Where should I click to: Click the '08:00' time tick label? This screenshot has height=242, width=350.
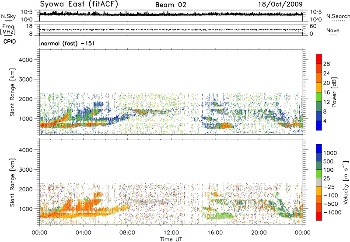click(127, 233)
